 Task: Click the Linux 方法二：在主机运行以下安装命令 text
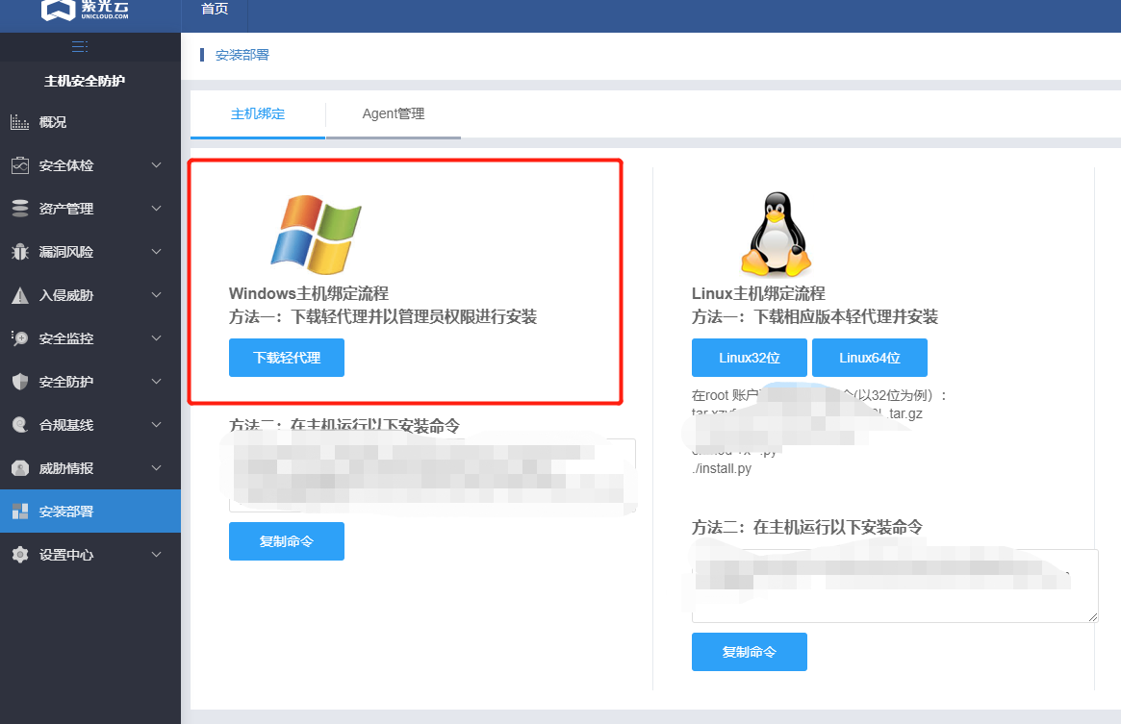tap(807, 528)
